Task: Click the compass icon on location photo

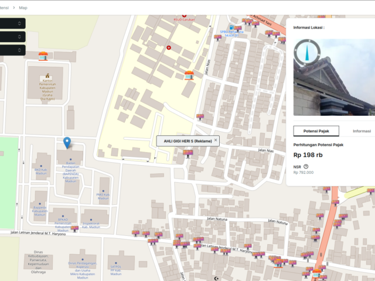Action: (307, 52)
